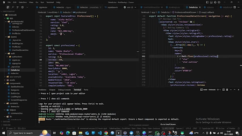
Task: Open Cursor settings gear in title bar
Action: click(x=219, y=2)
